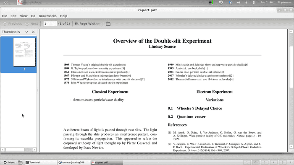The image size is (294, 165).
Task: Click the 1999 Arnt et al. buckyballs entry
Action: coord(188,68)
